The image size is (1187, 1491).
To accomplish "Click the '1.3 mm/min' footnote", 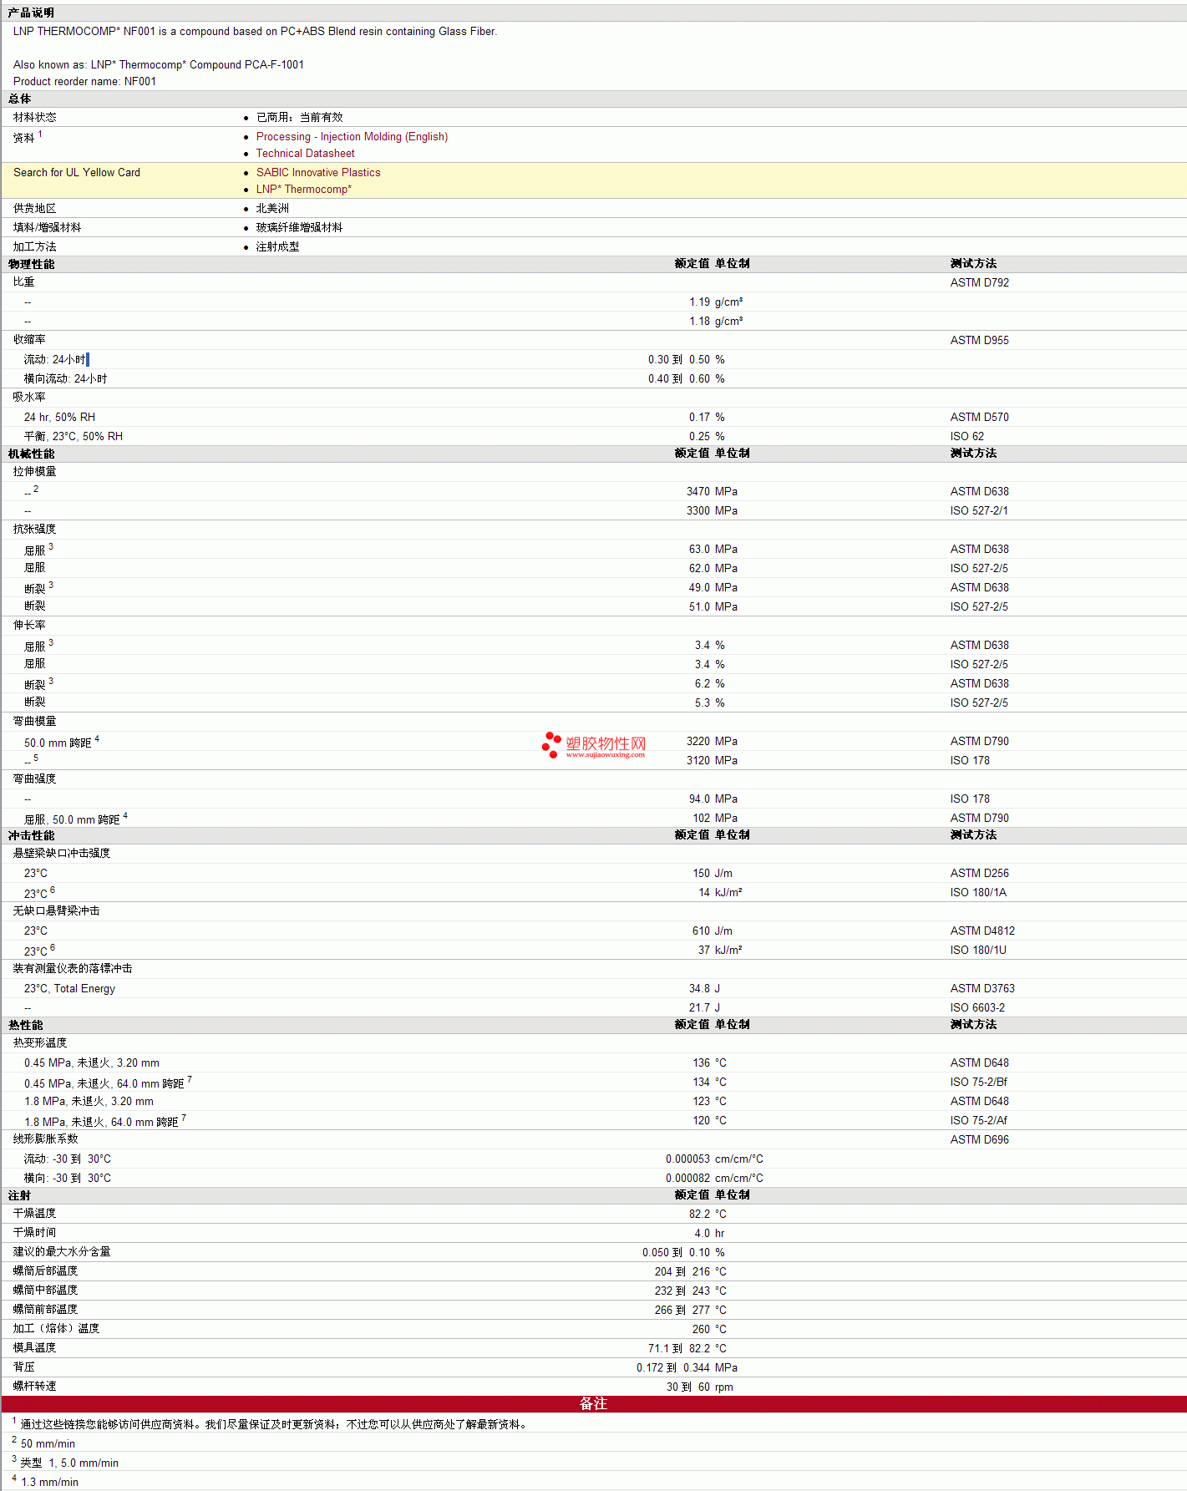I will 49,1483.
